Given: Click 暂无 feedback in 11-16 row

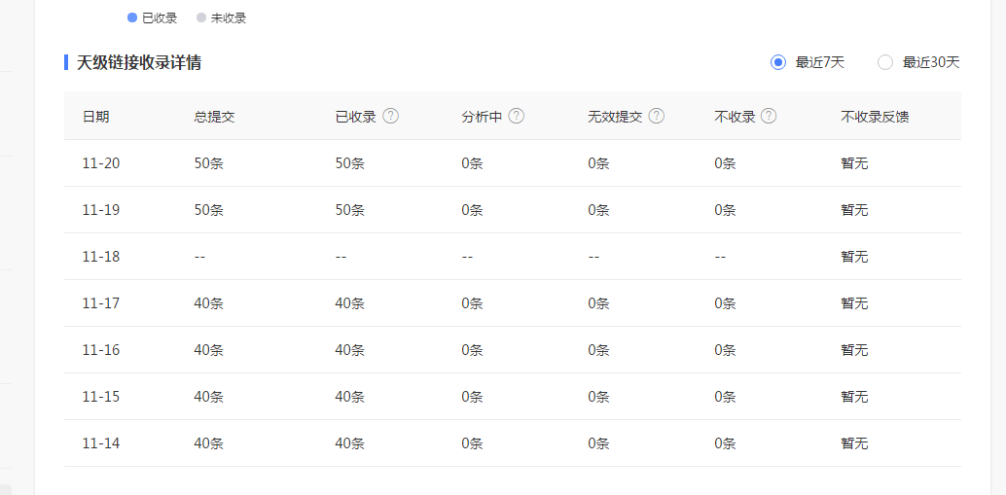Looking at the screenshot, I should pos(854,350).
